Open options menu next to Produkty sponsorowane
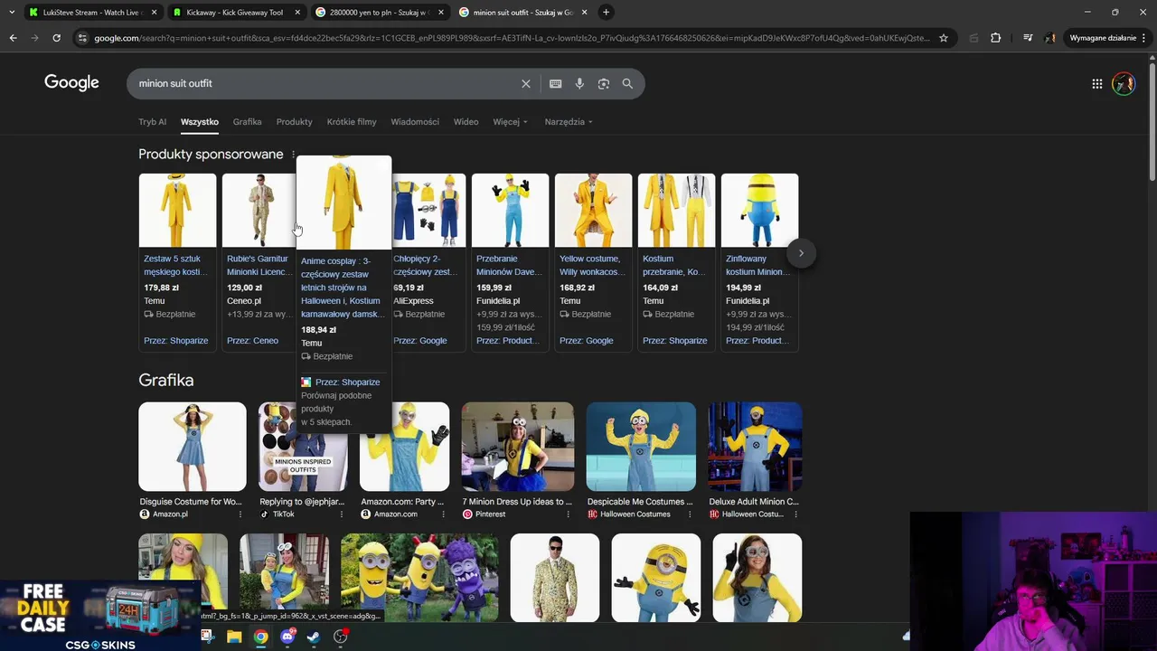Viewport: 1157px width, 651px height. click(x=293, y=155)
